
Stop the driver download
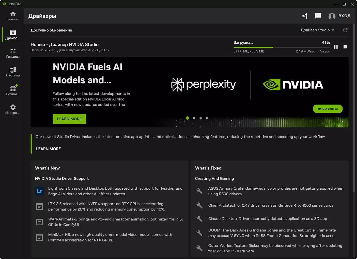(x=345, y=47)
